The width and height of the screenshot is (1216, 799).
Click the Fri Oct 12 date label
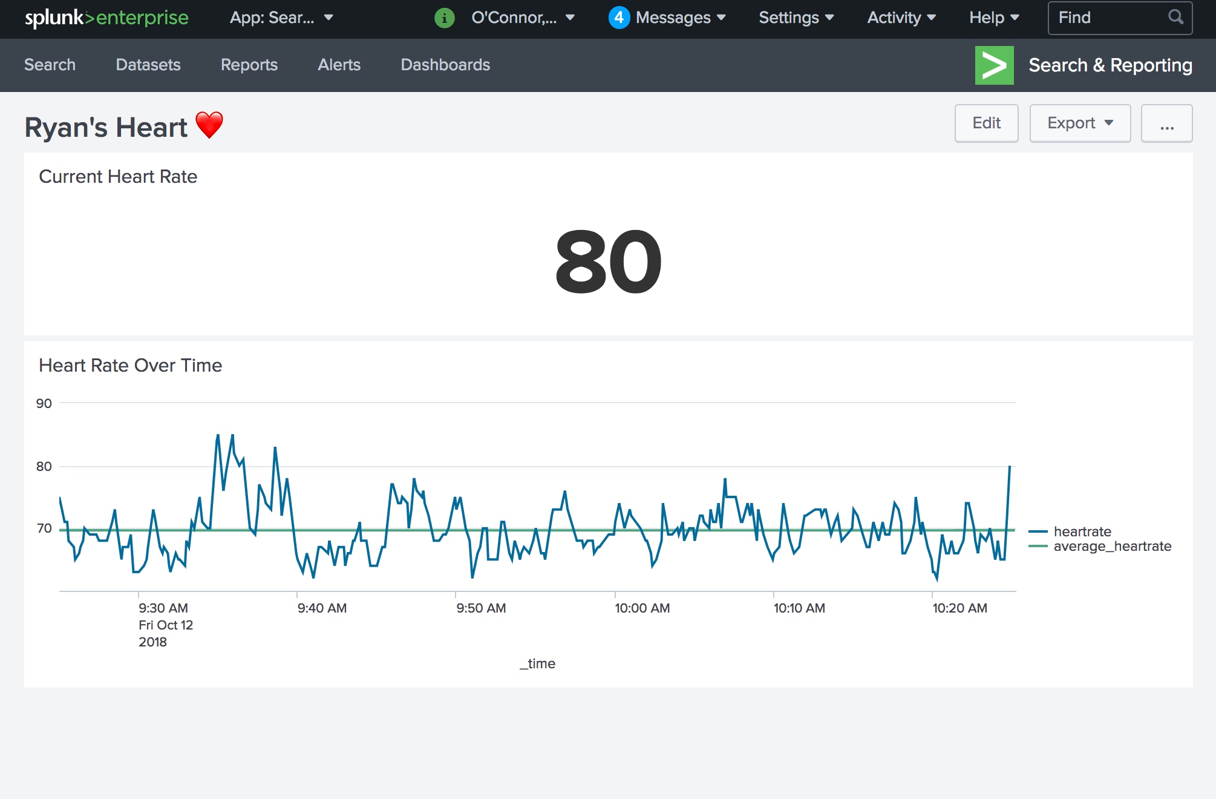[166, 625]
